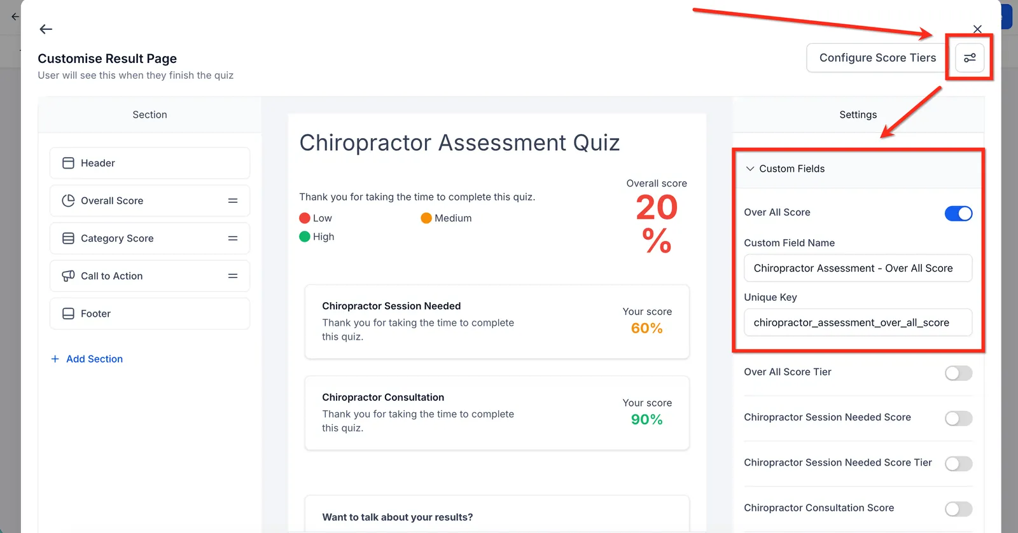The image size is (1018, 533).
Task: Click the Overall Score reorder handle
Action: (233, 200)
